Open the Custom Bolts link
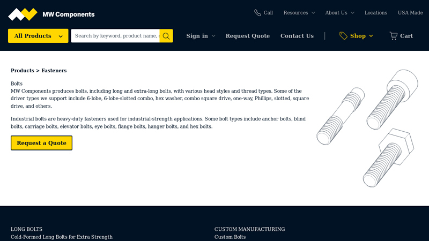The height and width of the screenshot is (241, 429). [230, 237]
